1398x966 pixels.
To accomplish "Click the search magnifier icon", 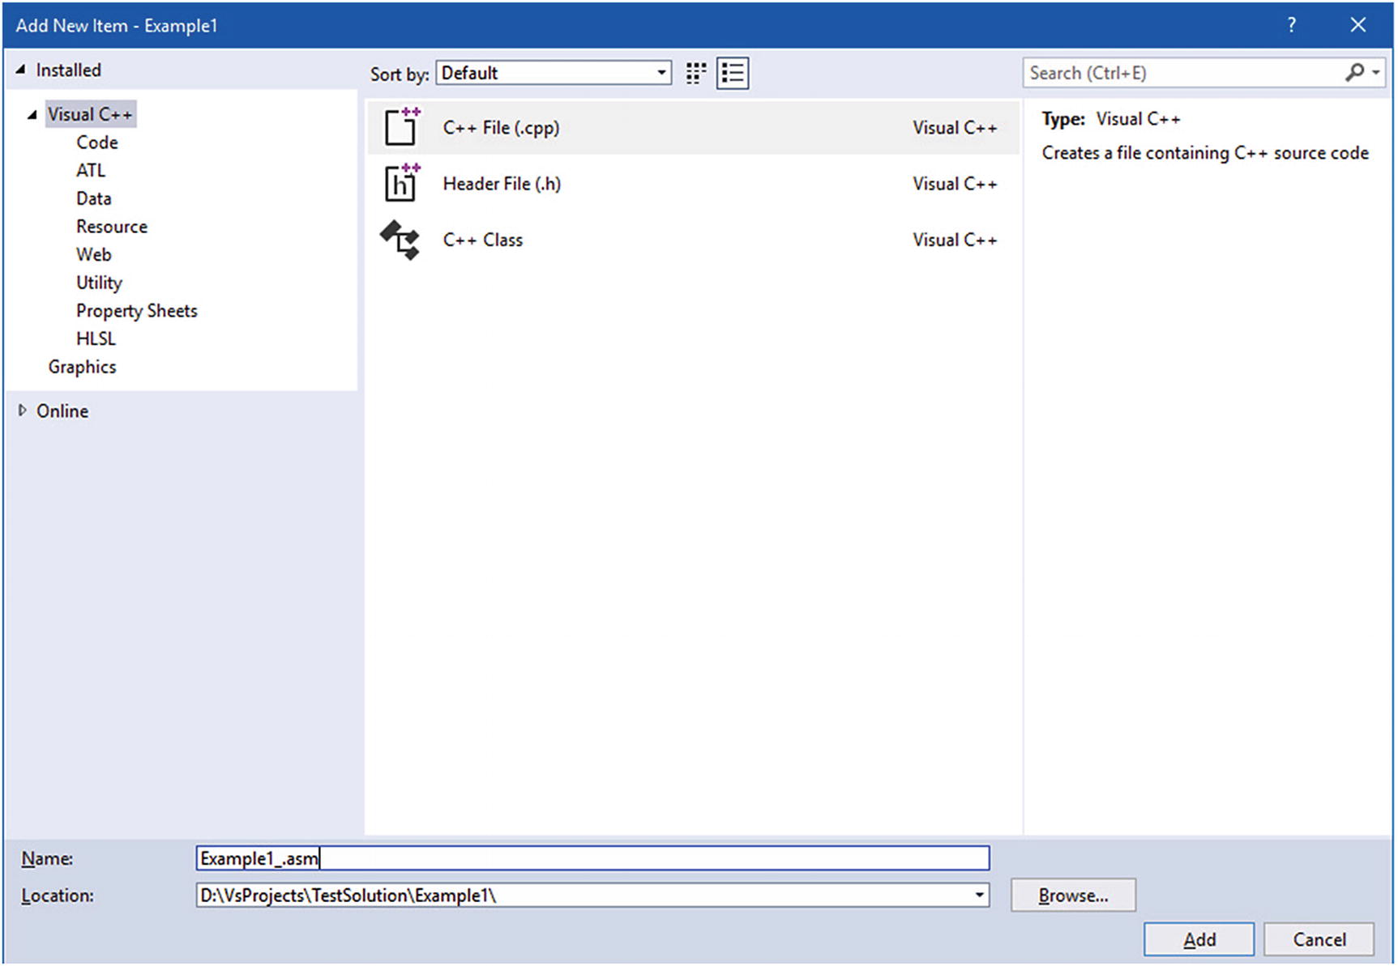I will pyautogui.click(x=1354, y=73).
